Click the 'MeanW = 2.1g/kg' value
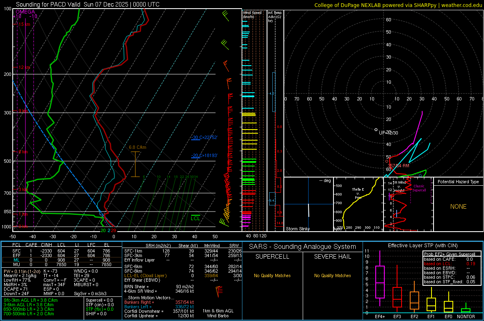The image size is (484, 321). click(x=20, y=275)
